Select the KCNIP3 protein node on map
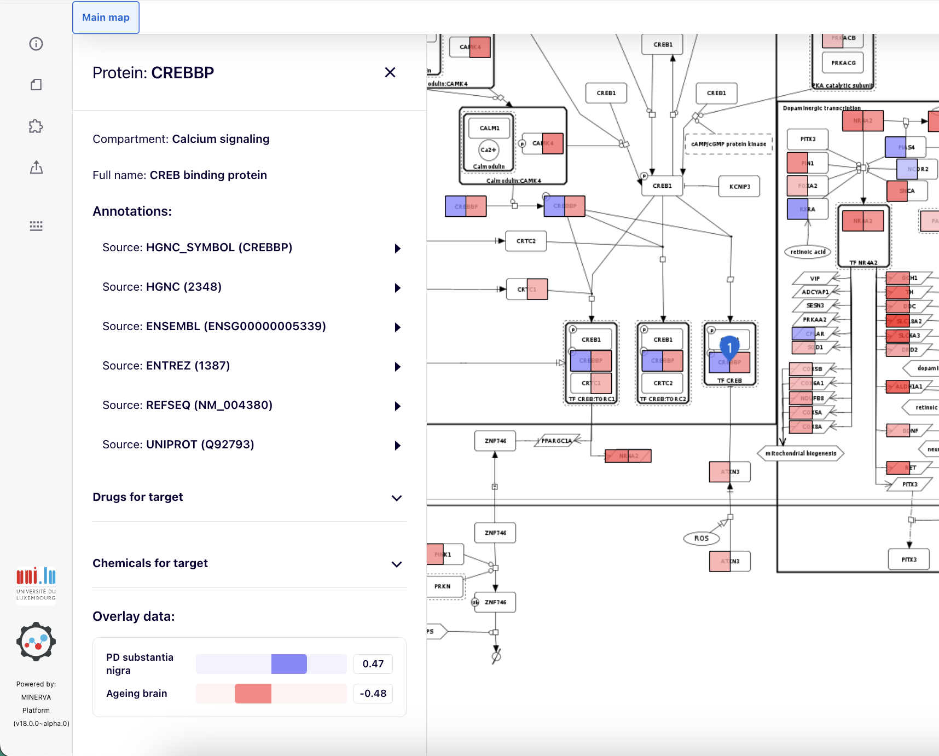The height and width of the screenshot is (756, 939). (x=739, y=187)
